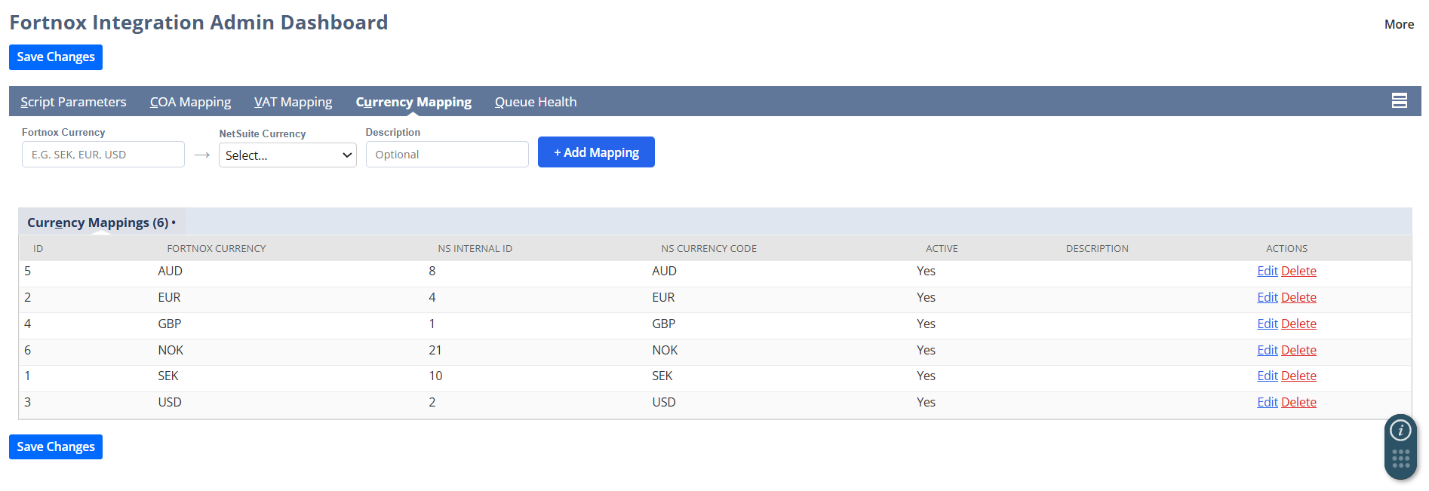1429x491 pixels.
Task: Click the arrow between currency fields
Action: (201, 155)
